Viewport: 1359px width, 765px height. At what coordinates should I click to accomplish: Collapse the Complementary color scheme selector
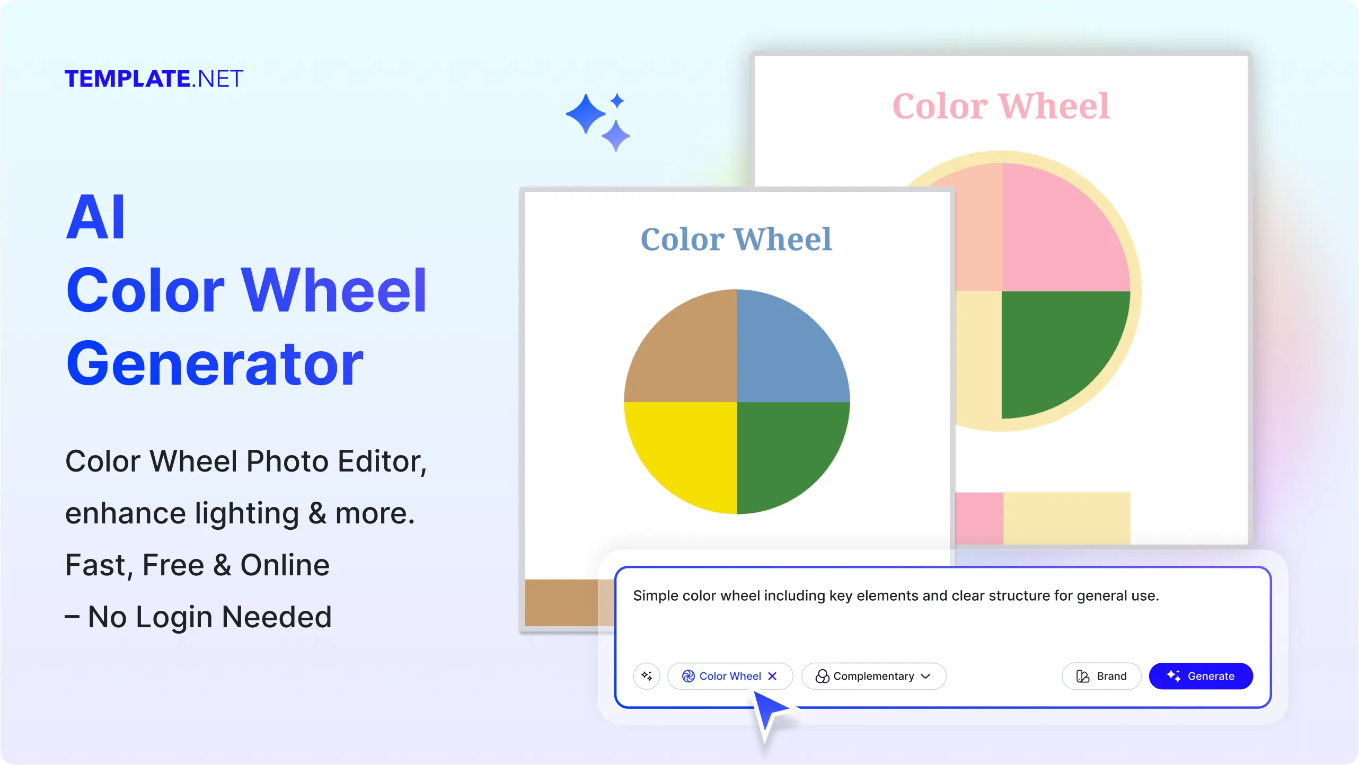pos(926,676)
